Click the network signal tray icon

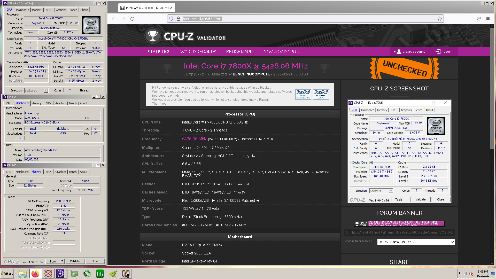465,274
